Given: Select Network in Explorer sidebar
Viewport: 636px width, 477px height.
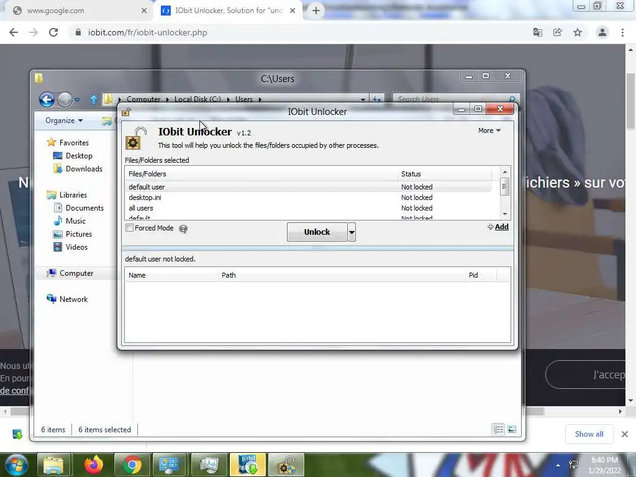Looking at the screenshot, I should click(73, 299).
